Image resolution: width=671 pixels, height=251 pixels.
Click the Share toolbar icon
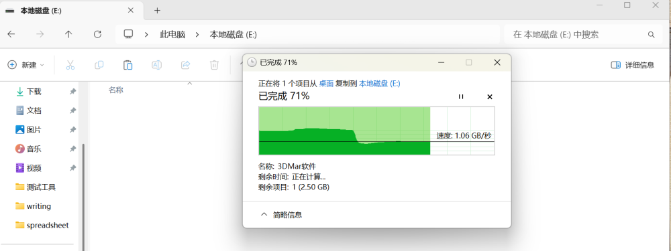coord(185,65)
